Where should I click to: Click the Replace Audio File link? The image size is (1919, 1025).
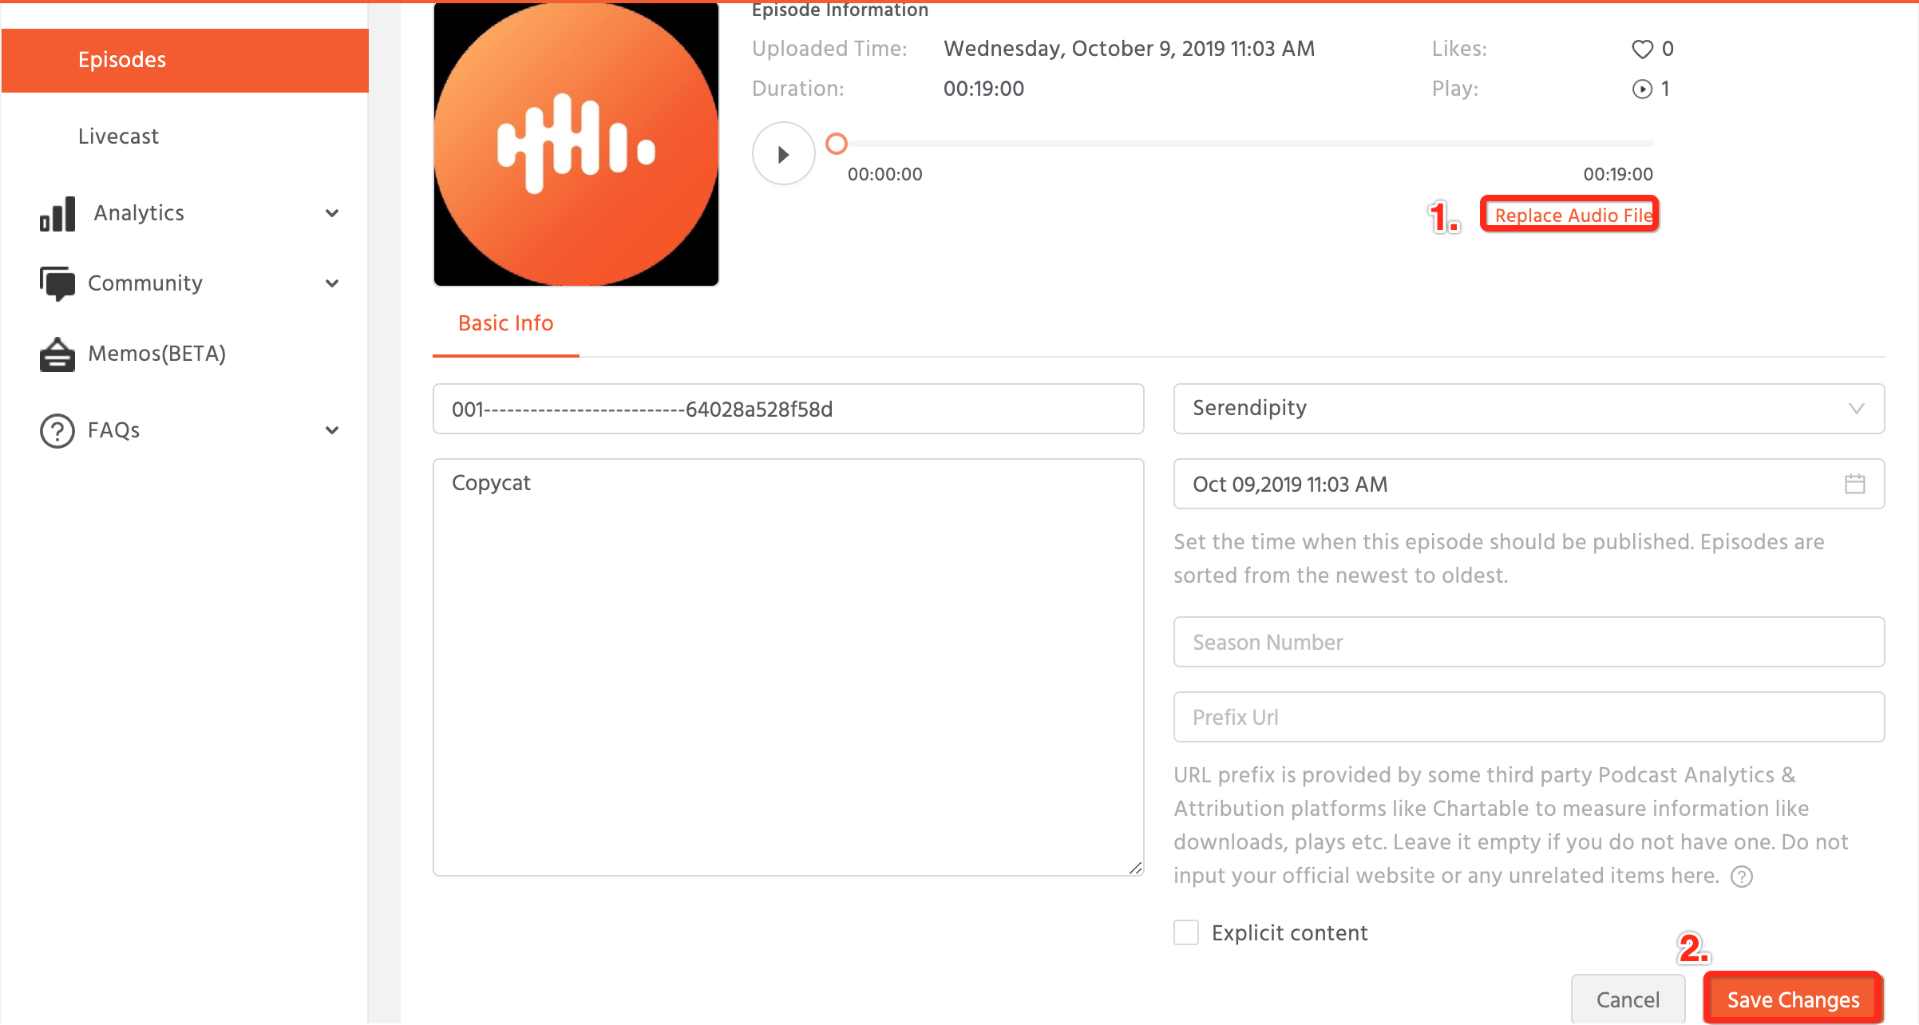pos(1571,215)
